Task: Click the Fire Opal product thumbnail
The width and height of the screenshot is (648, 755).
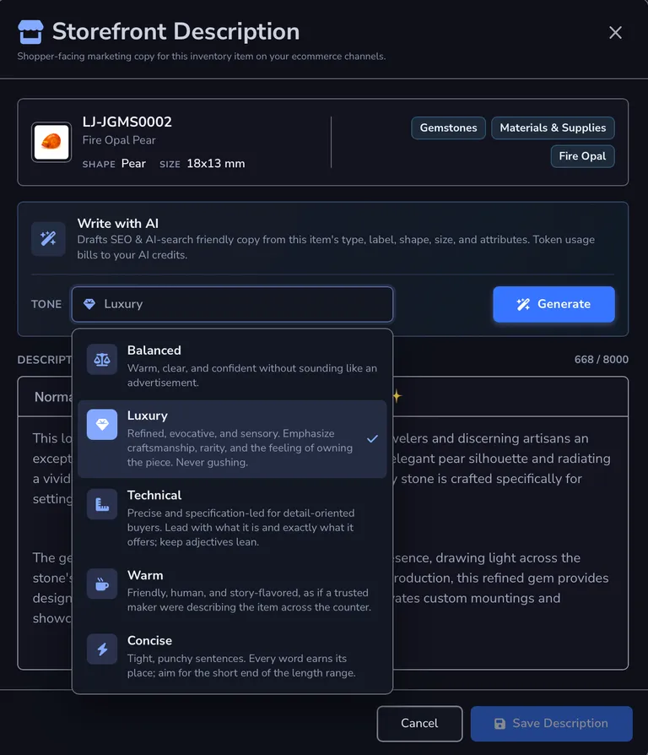Action: pos(51,142)
